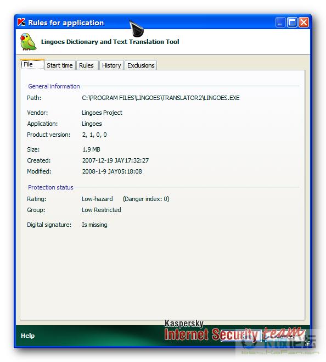The height and width of the screenshot is (362, 326).
Task: Click the product version value 2, 1, 0, 0
Action: point(94,135)
